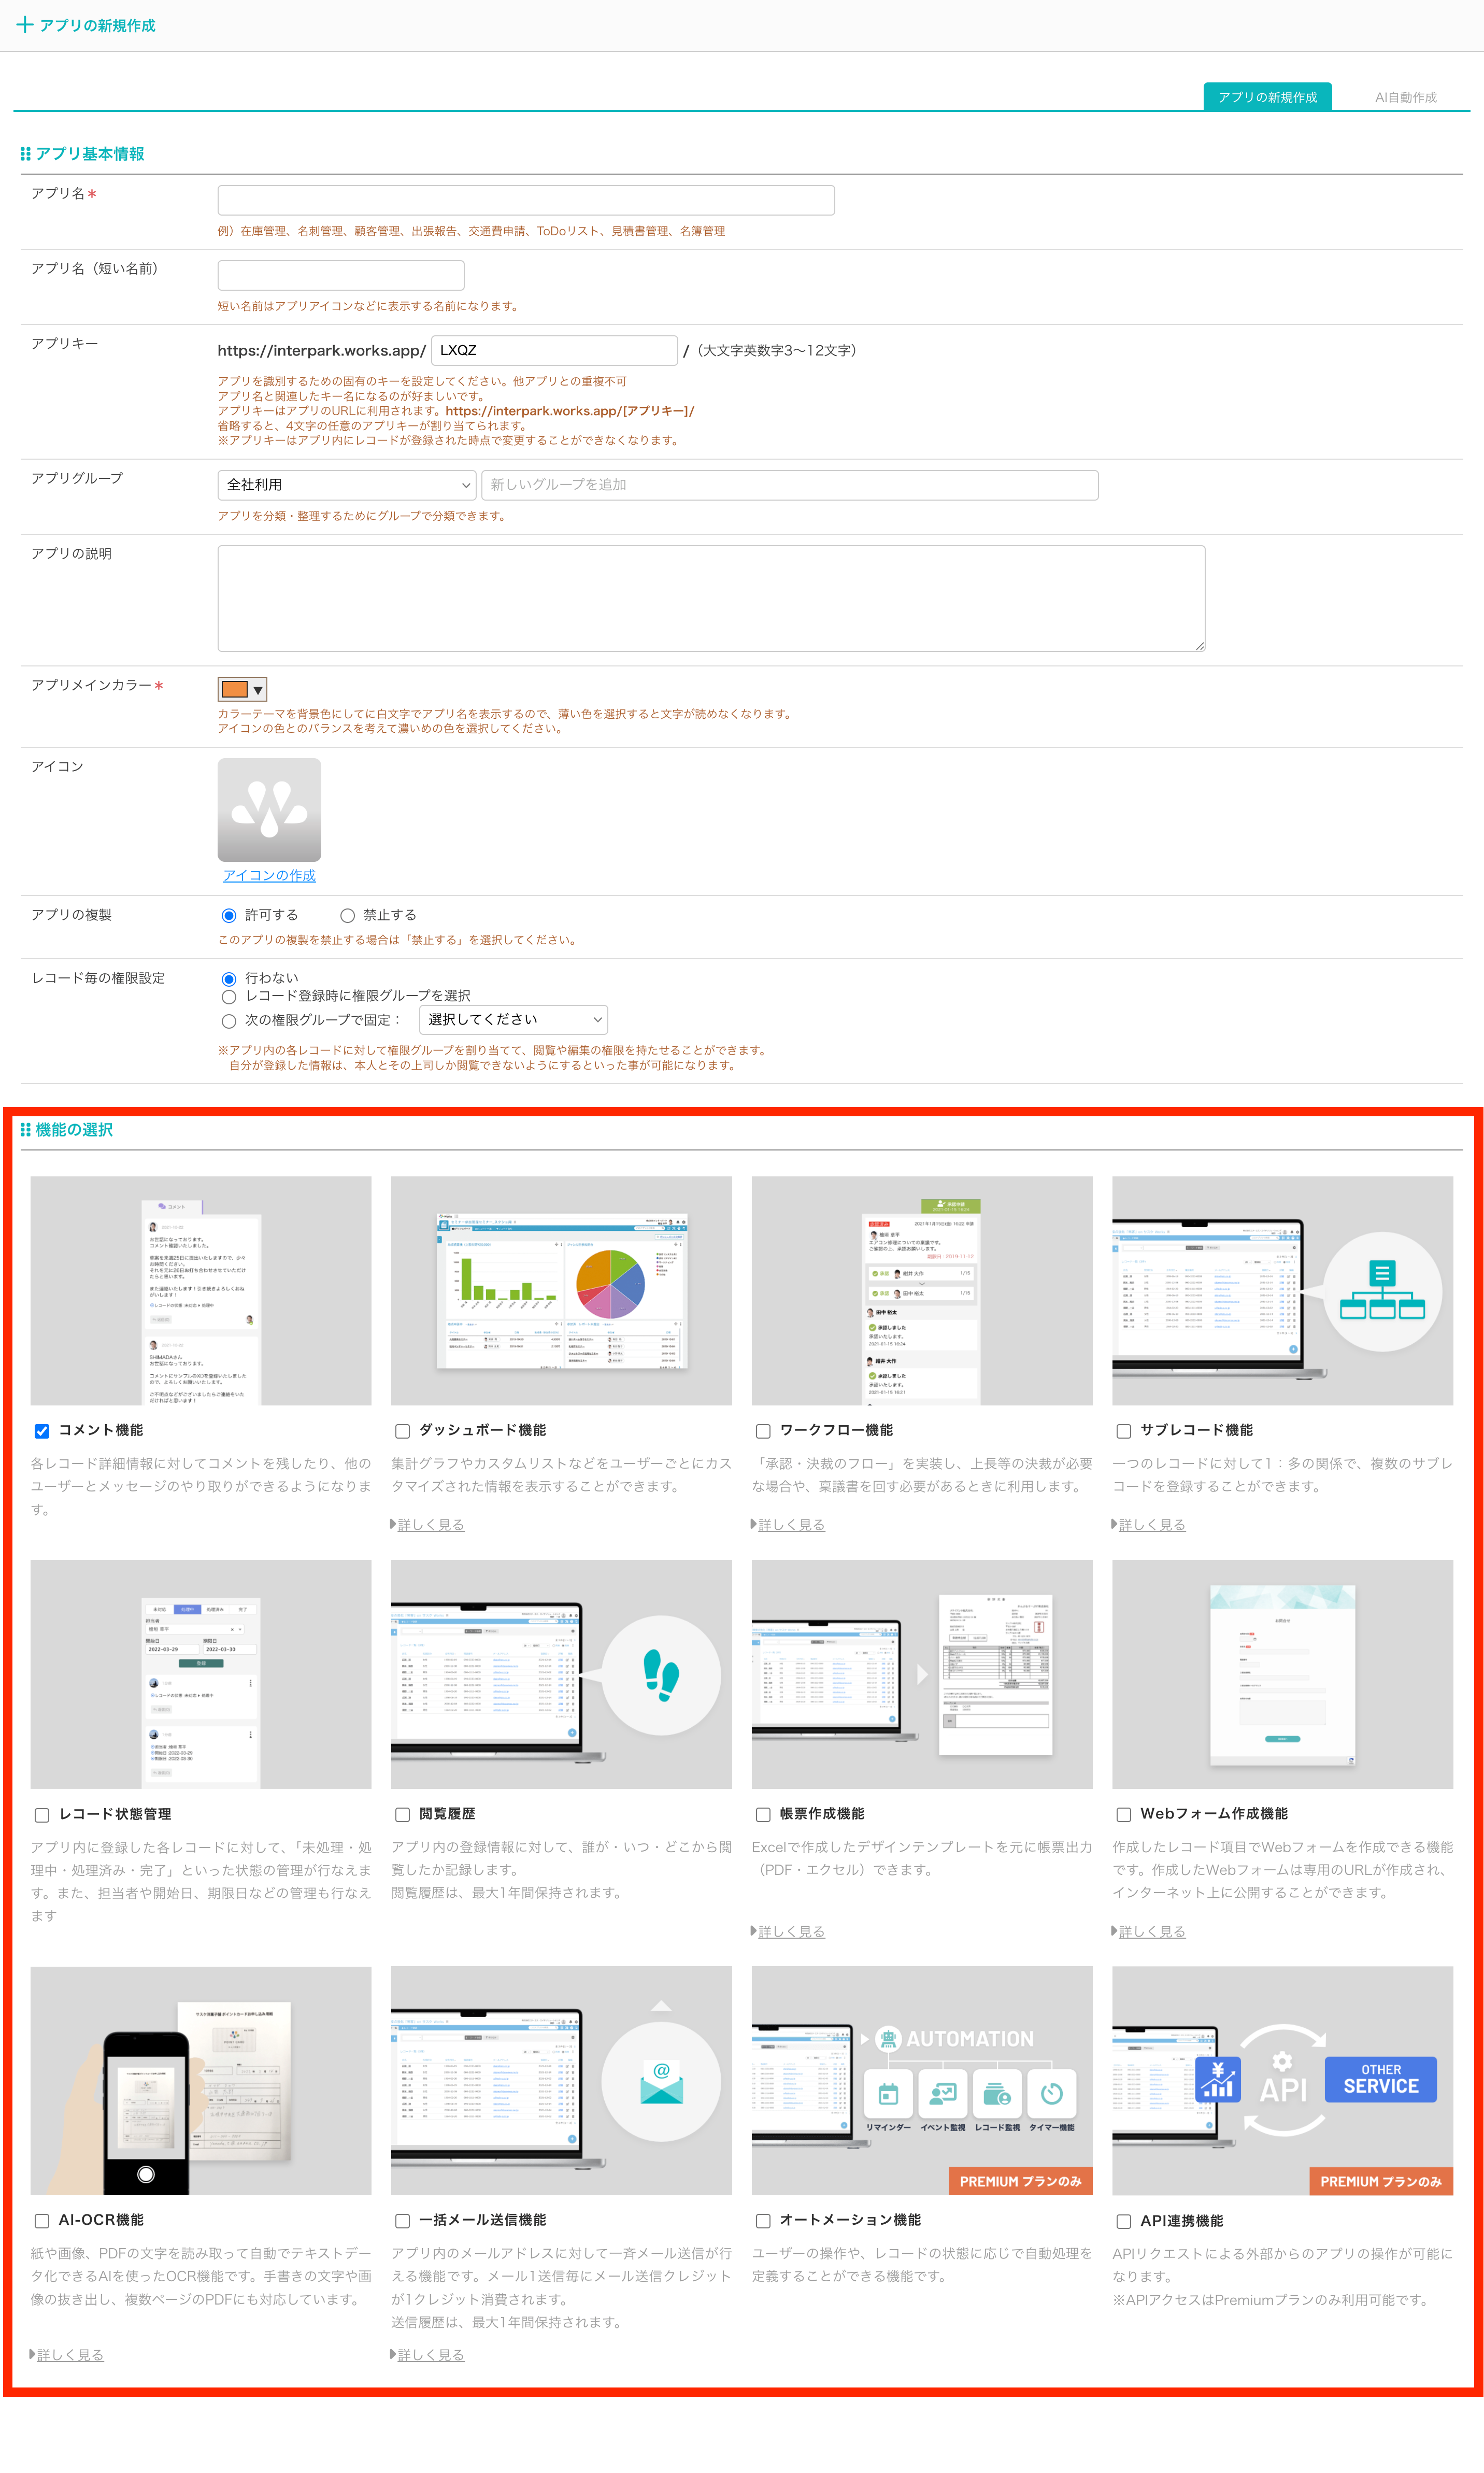The height and width of the screenshot is (2473, 1484).
Task: Select 許可する for アプリの複製
Action: pyautogui.click(x=229, y=915)
